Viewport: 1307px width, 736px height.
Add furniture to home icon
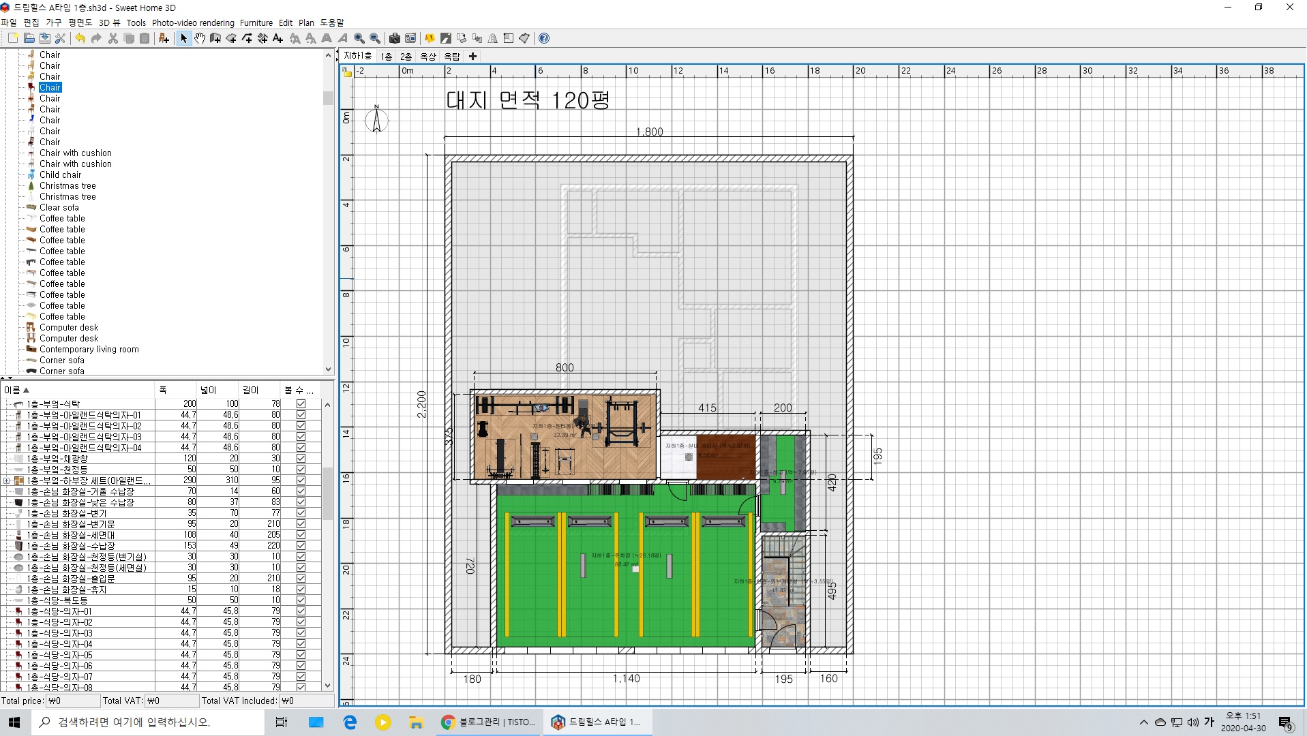click(x=164, y=38)
